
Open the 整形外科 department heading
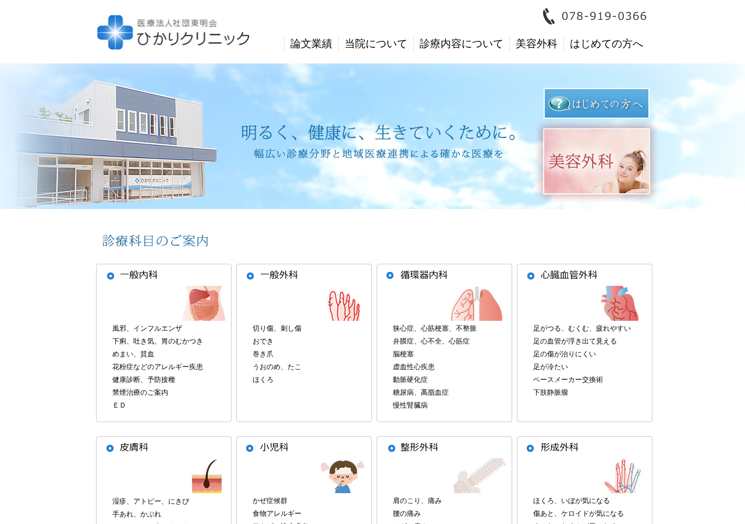coord(420,448)
